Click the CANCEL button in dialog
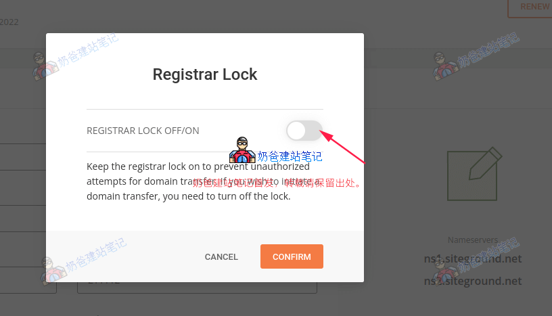 [x=221, y=257]
